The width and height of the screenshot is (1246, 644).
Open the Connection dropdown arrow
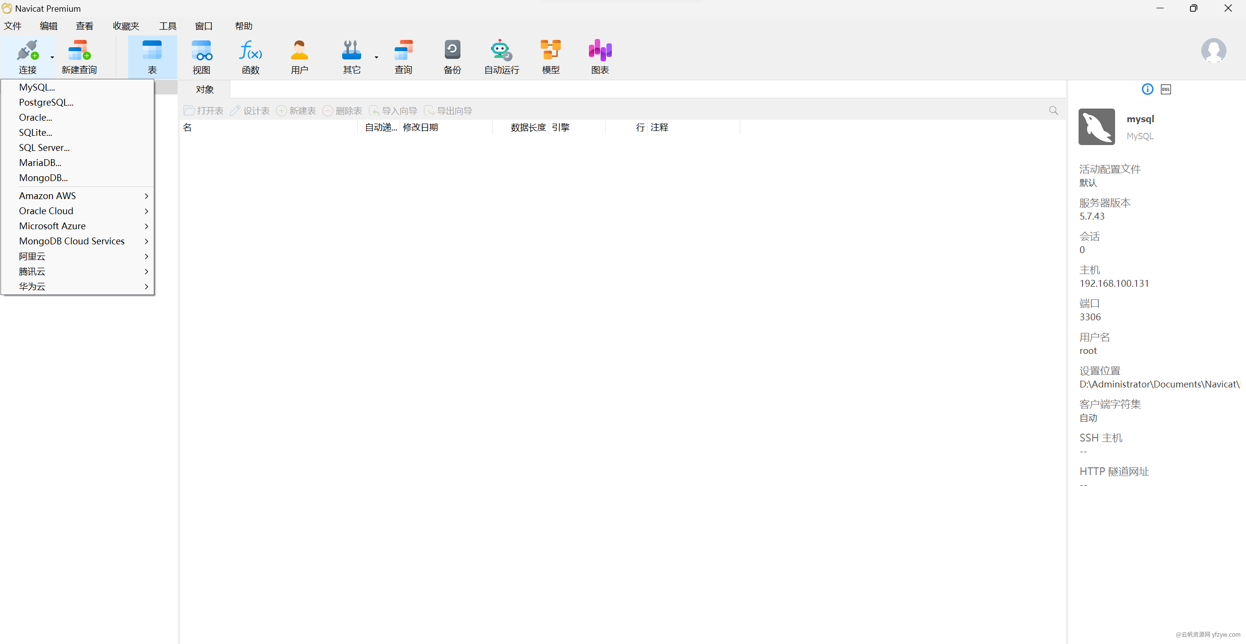tap(52, 57)
